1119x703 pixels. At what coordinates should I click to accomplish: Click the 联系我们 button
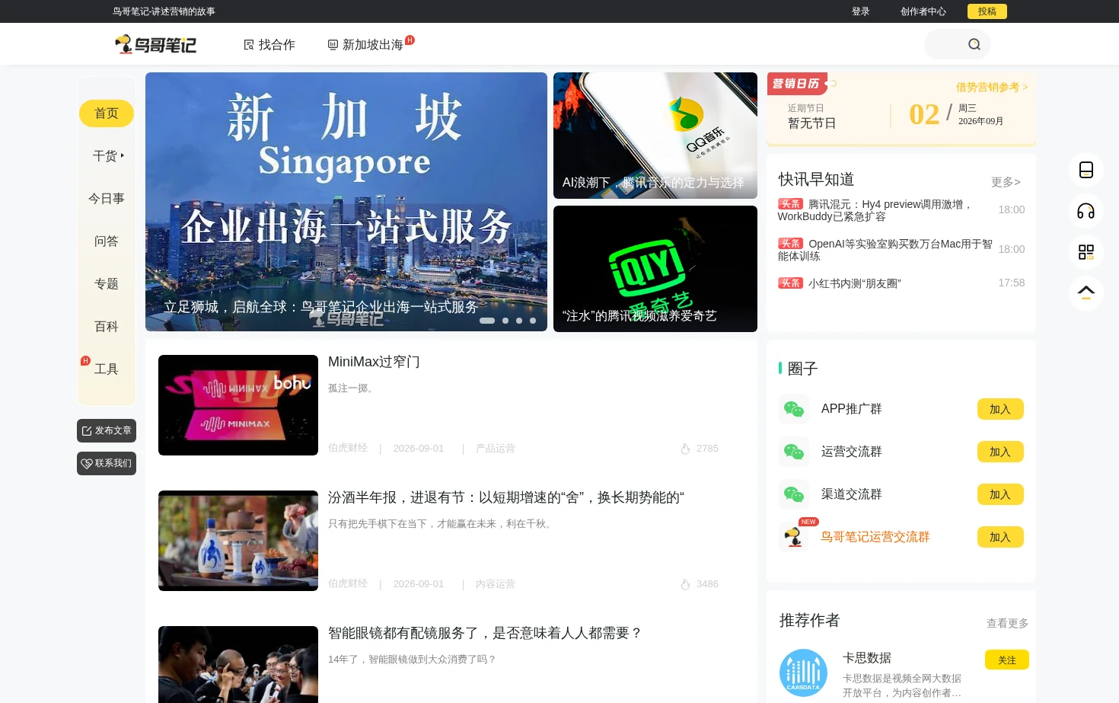107,463
